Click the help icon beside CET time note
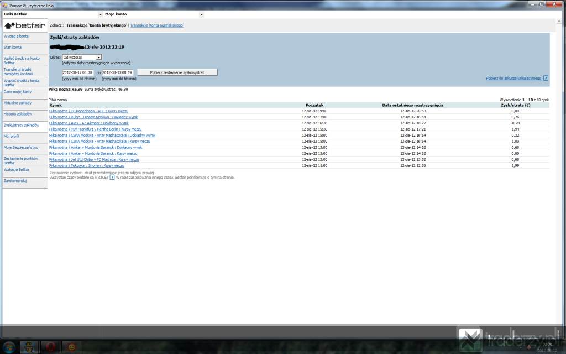The height and width of the screenshot is (354, 566). pyautogui.click(x=112, y=178)
